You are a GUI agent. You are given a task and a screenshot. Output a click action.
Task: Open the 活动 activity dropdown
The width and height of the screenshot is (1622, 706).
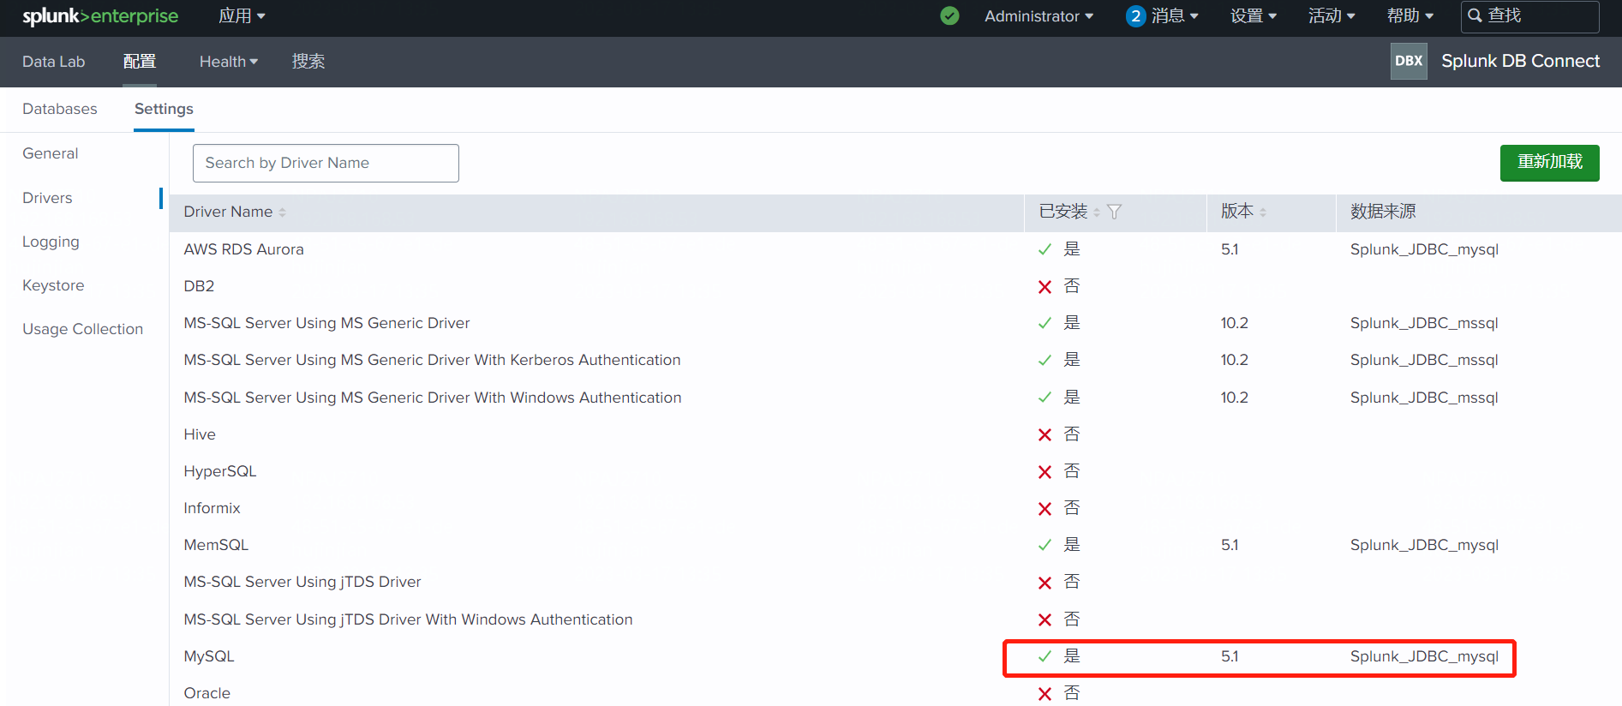pyautogui.click(x=1332, y=16)
